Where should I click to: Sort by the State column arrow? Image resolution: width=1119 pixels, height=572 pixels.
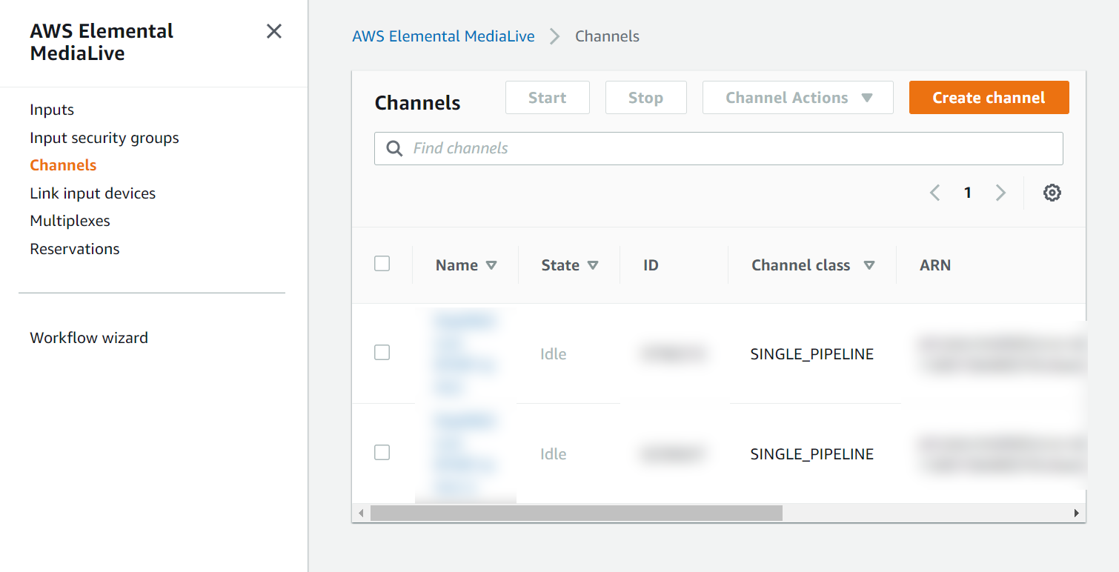tap(593, 265)
